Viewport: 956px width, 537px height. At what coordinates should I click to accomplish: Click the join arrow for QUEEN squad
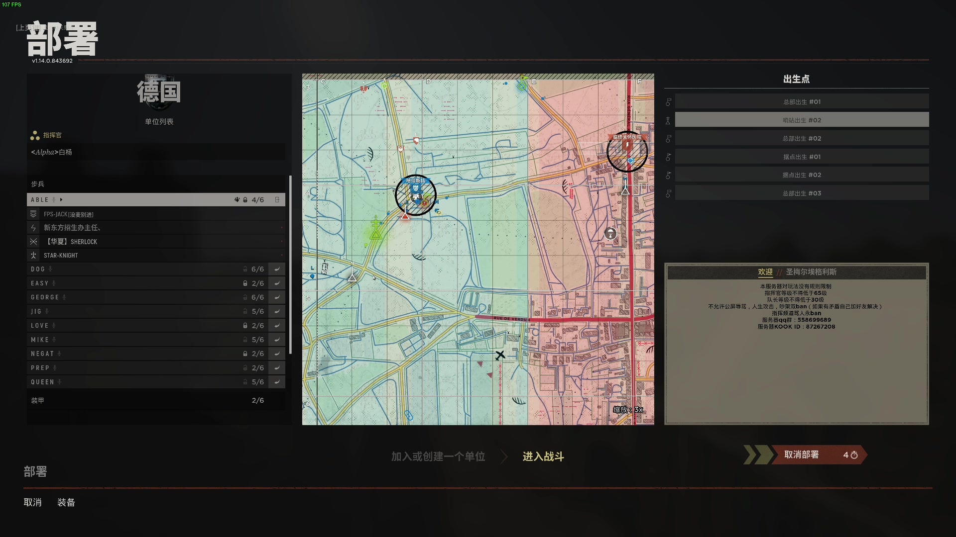[277, 382]
